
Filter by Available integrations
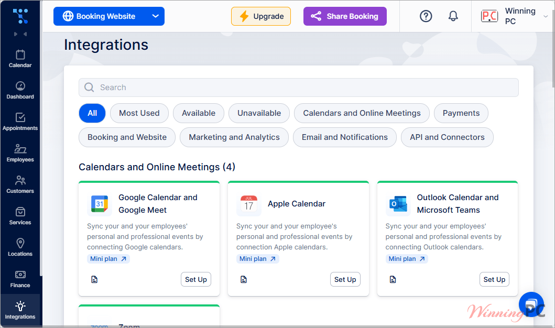coord(199,113)
